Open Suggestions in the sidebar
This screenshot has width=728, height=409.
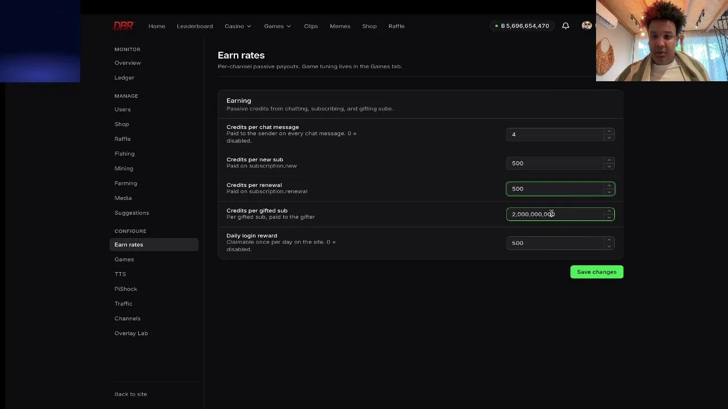(131, 212)
